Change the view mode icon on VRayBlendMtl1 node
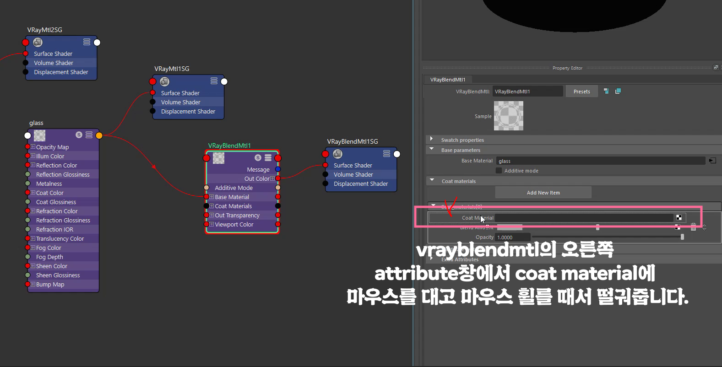 coord(268,158)
